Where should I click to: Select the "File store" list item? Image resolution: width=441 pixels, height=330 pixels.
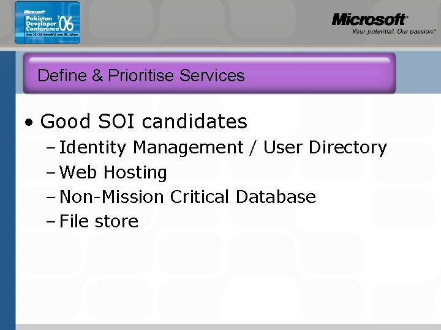pyautogui.click(x=99, y=221)
